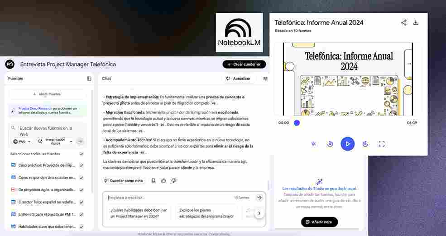Open the Web source type dropdown
The width and height of the screenshot is (446, 236).
click(x=22, y=141)
